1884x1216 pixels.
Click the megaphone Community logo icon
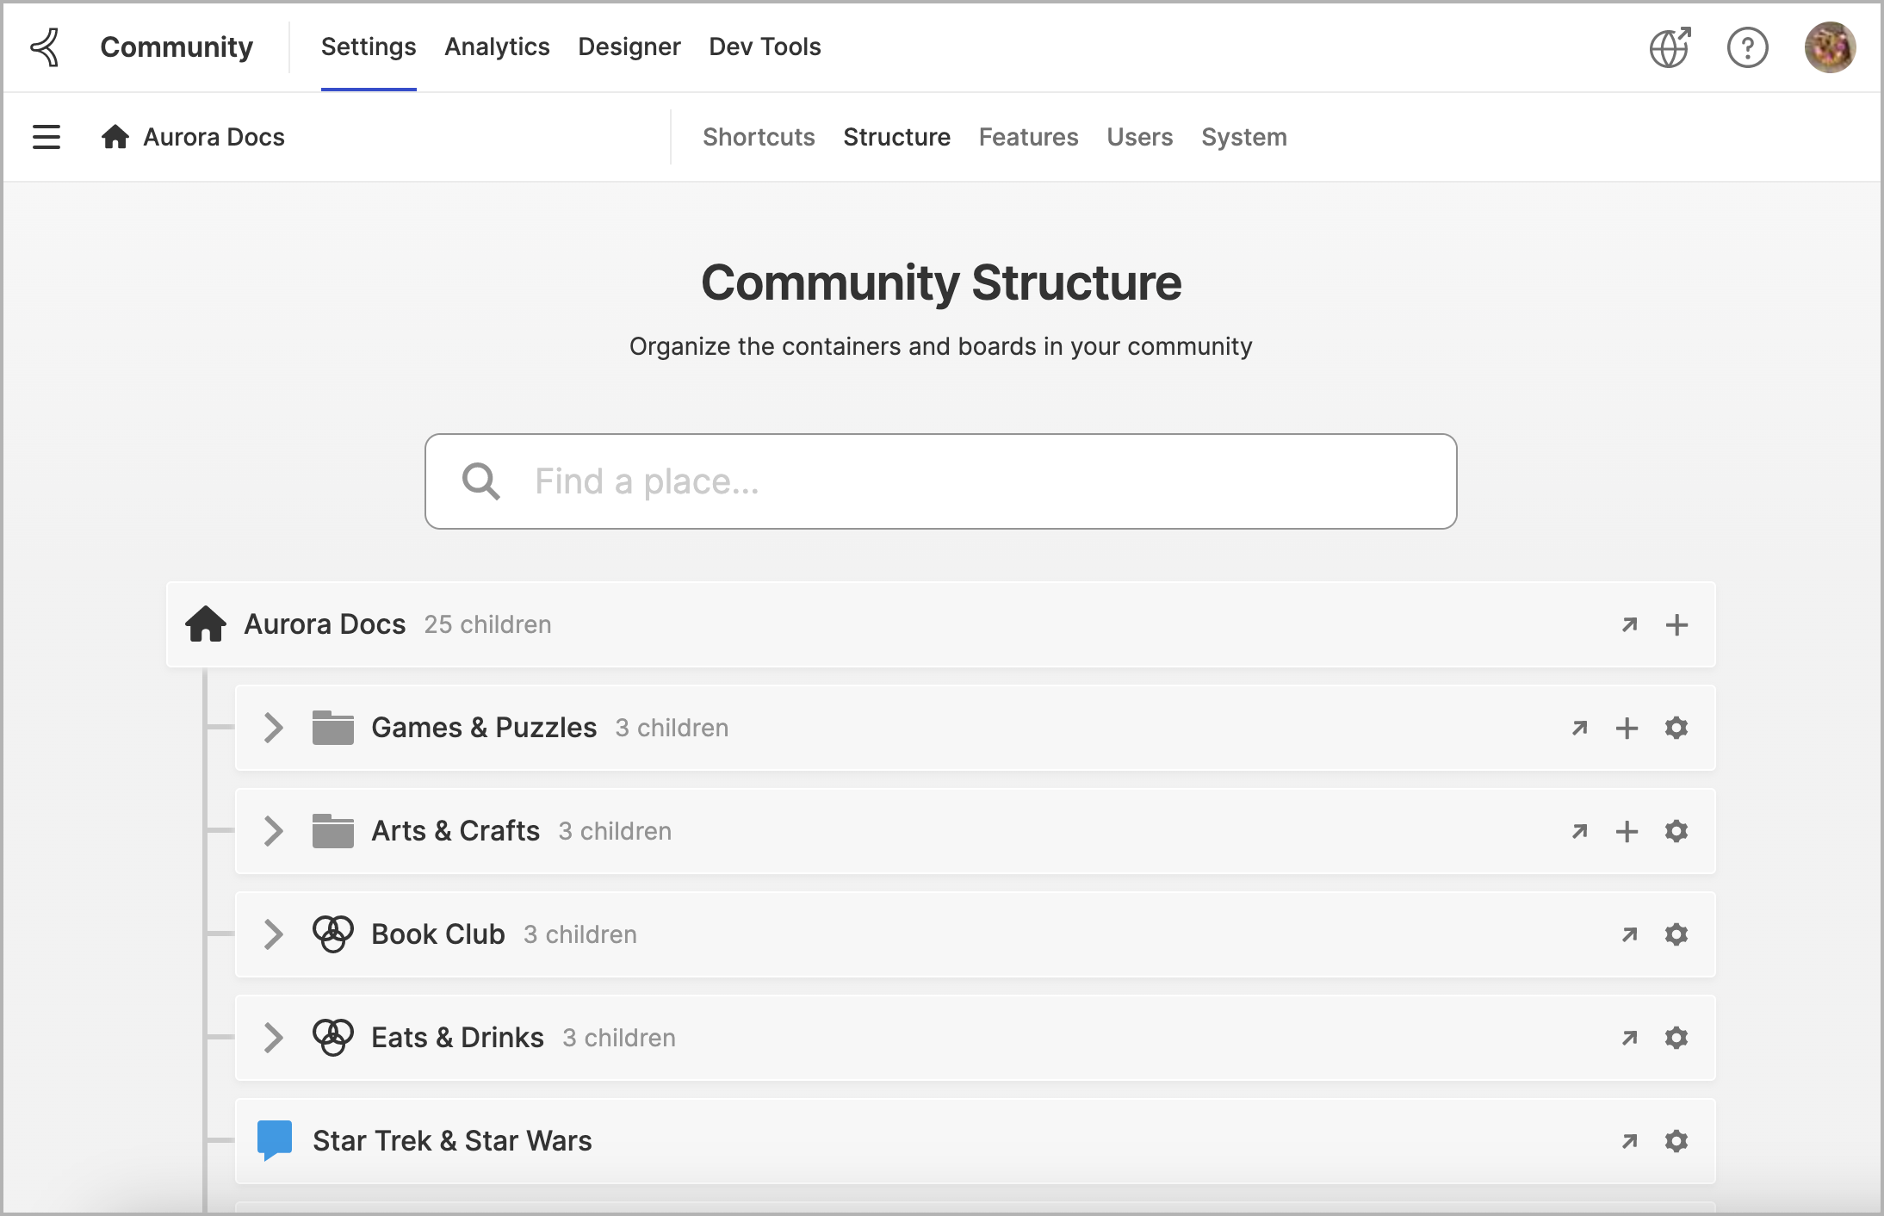[x=46, y=47]
